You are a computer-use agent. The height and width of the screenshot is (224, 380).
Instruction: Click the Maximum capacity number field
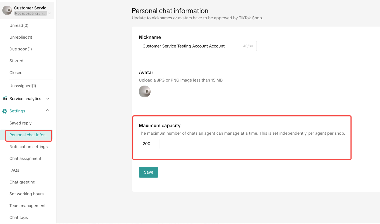coord(149,144)
